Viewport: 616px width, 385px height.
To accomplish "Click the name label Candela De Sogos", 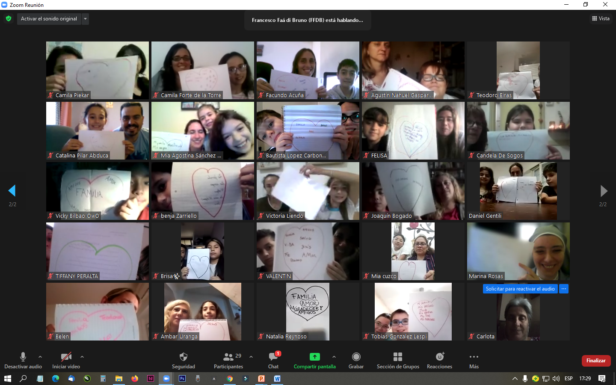I will click(500, 156).
